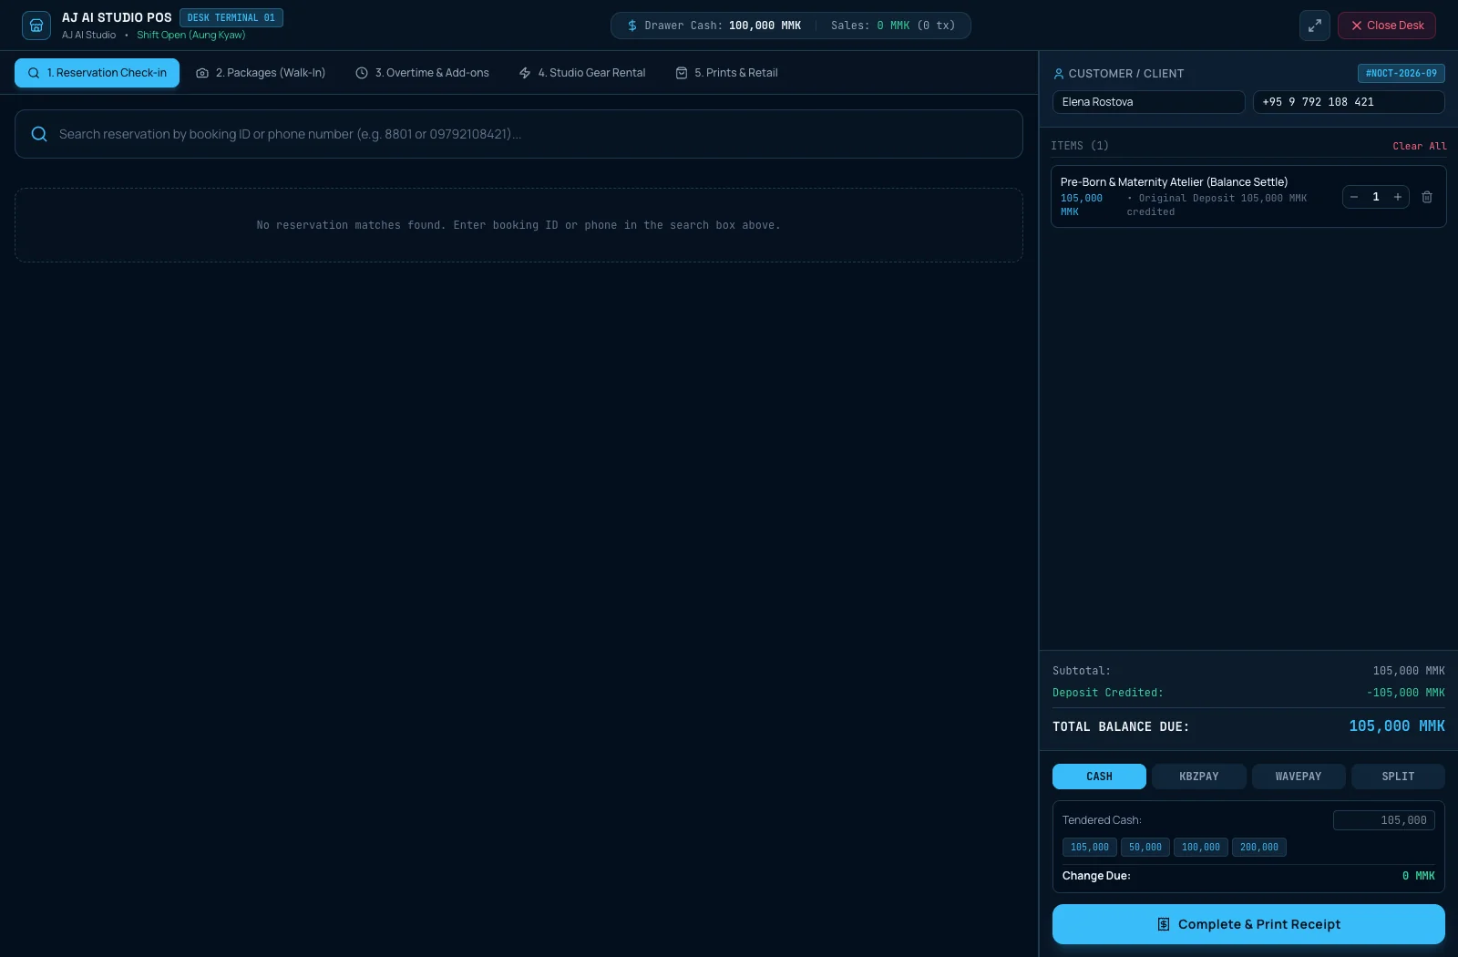Pick the 105,000 quick cash amount
The height and width of the screenshot is (957, 1458).
pyautogui.click(x=1090, y=847)
